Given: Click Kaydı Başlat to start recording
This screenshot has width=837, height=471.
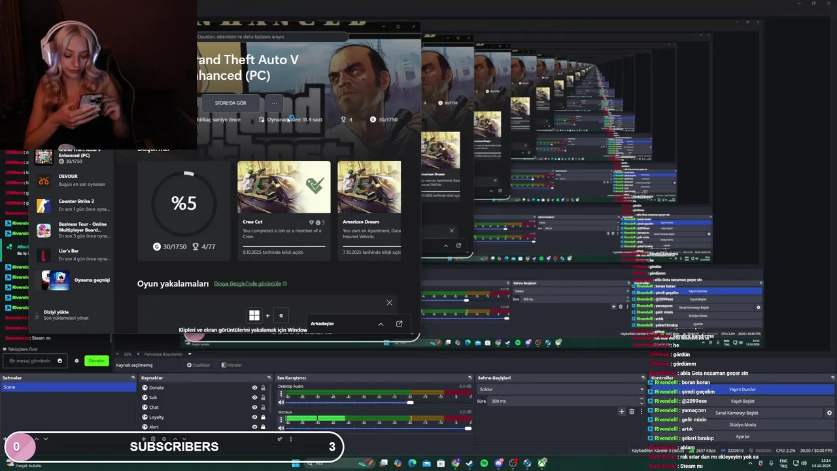Looking at the screenshot, I should pyautogui.click(x=742, y=401).
